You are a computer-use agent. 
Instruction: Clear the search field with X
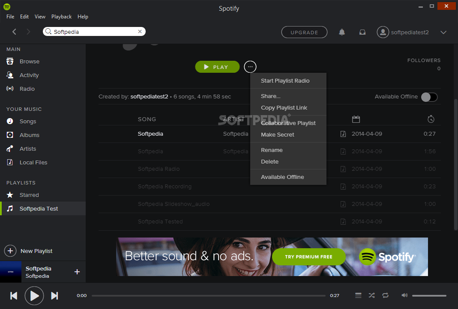(x=140, y=32)
